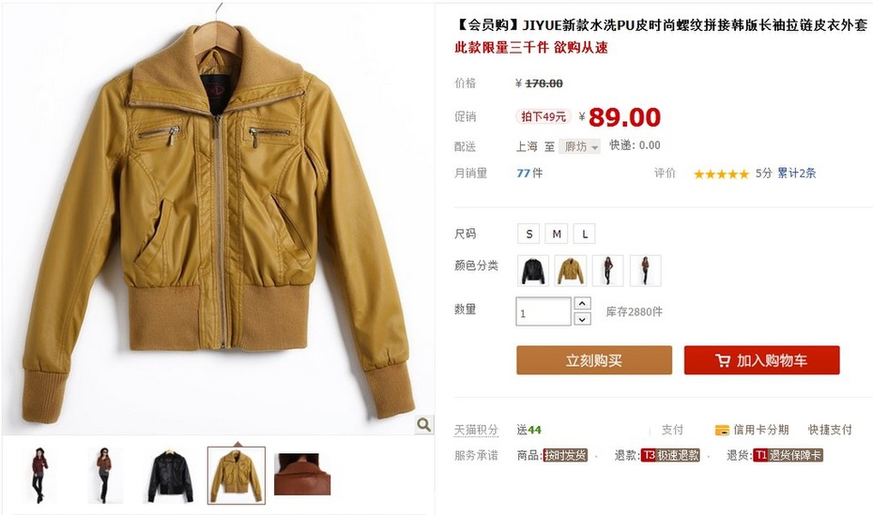Select size M option
This screenshot has height=515, width=873.
[557, 234]
